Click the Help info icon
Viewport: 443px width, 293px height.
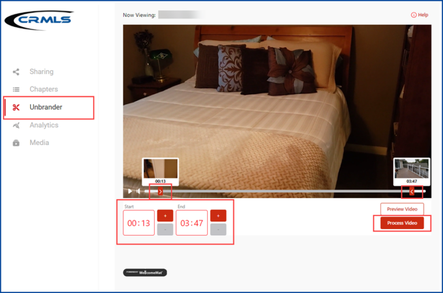[x=413, y=15]
